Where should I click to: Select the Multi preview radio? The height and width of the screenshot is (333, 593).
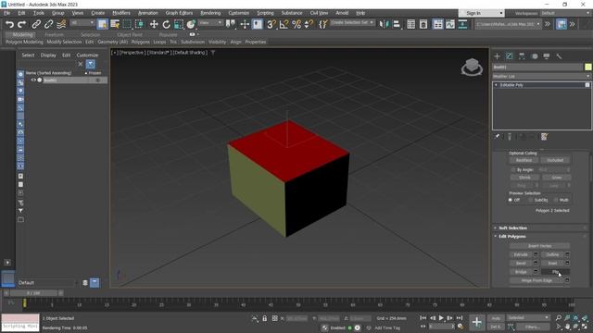(556, 200)
